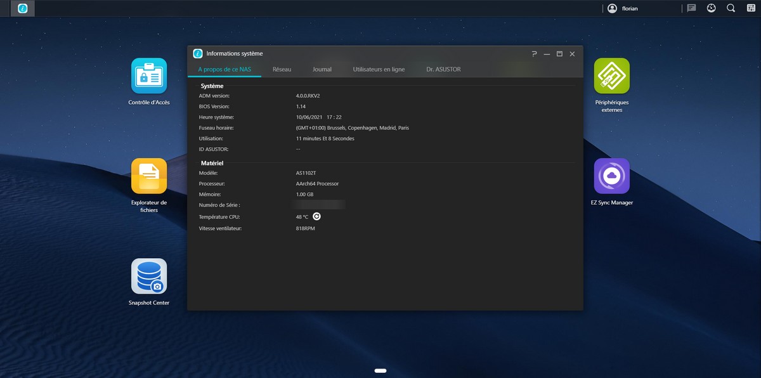Switch to the Journal tab
This screenshot has width=761, height=378.
click(322, 69)
